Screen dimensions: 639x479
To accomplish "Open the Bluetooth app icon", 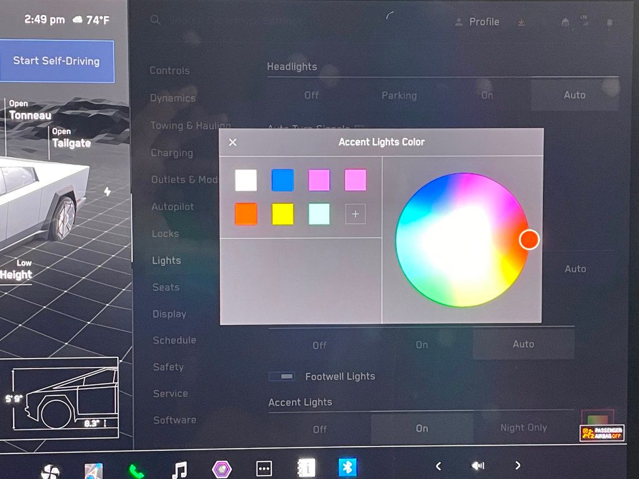I will (x=348, y=467).
